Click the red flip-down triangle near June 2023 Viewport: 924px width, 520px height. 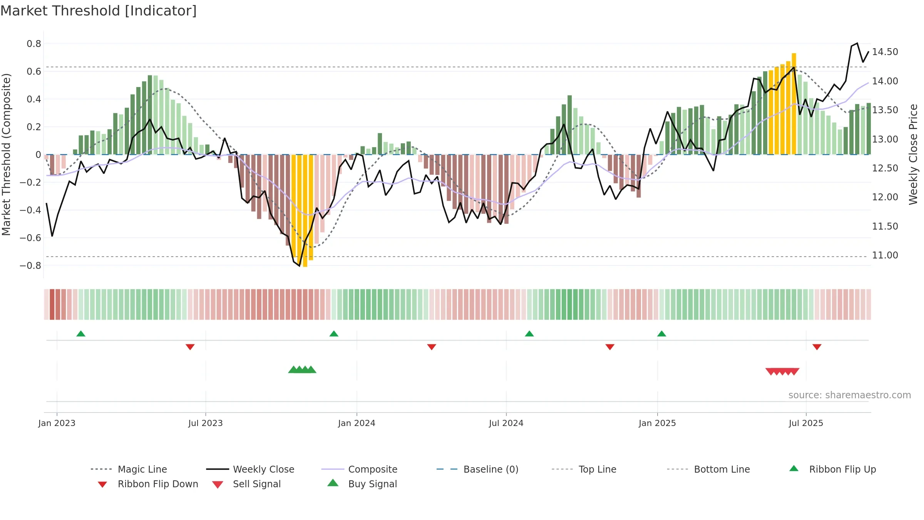pos(190,347)
